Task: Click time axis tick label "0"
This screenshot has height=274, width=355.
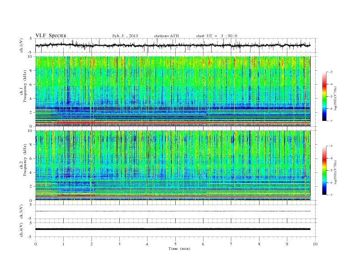Action: [x=35, y=244]
